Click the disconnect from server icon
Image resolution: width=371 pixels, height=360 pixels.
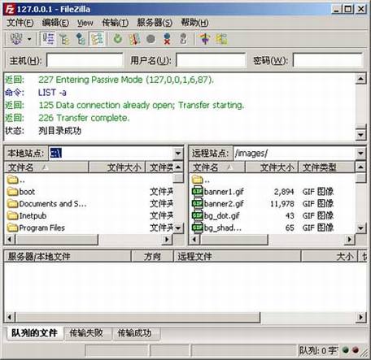click(167, 39)
